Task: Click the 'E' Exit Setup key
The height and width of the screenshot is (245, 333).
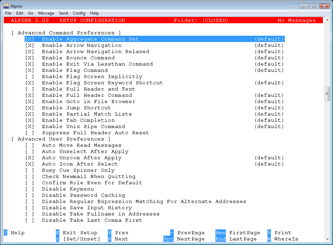Action: coord(58,233)
